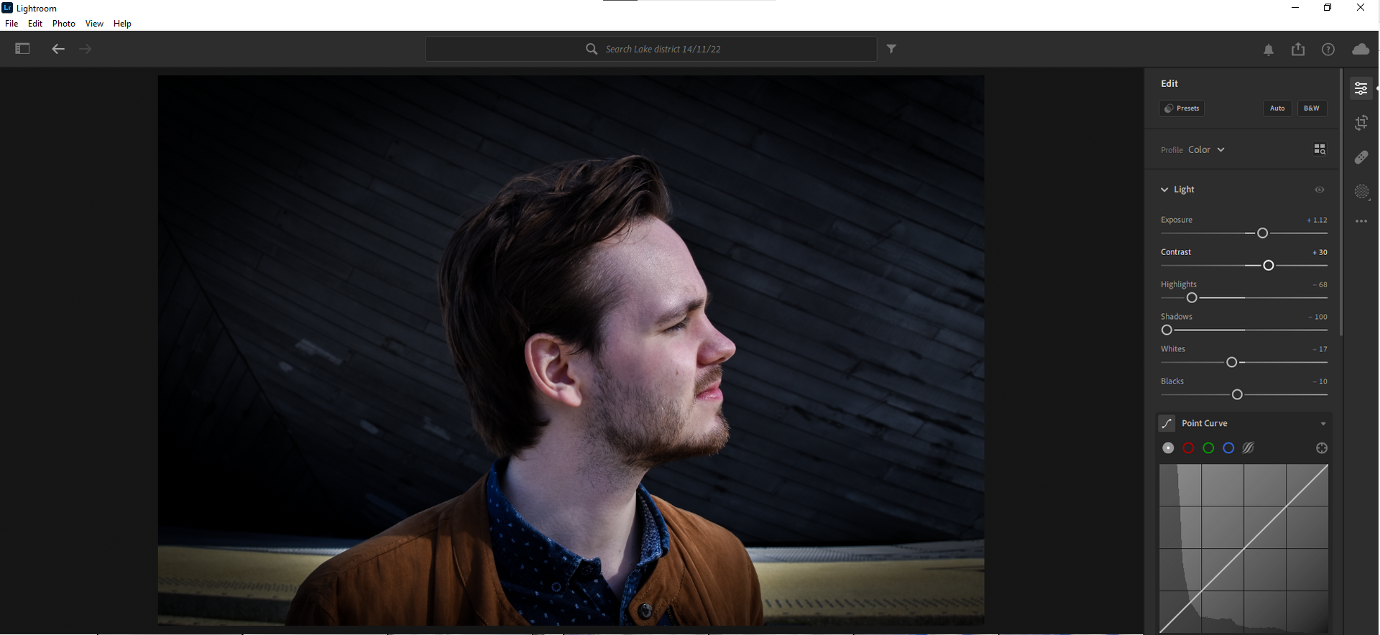Select the Healing Brush tool
The width and height of the screenshot is (1380, 635).
tap(1361, 157)
